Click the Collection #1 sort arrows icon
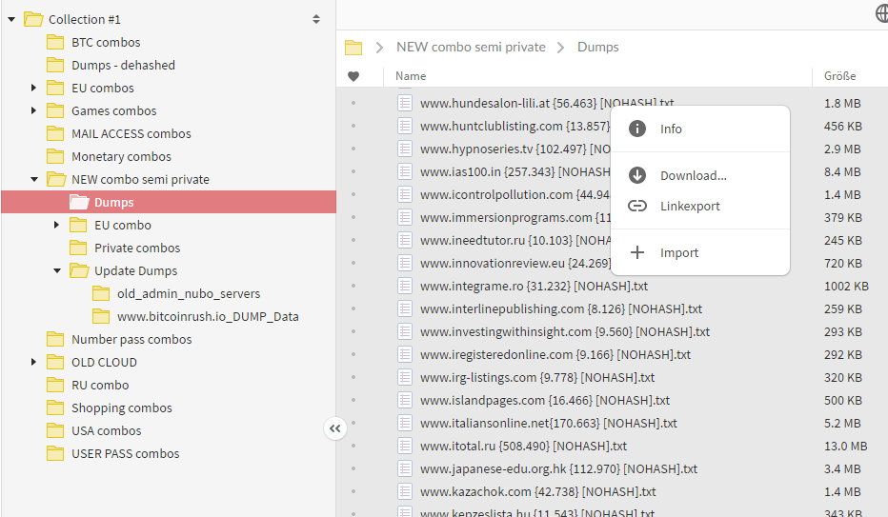888x517 pixels. click(x=316, y=19)
